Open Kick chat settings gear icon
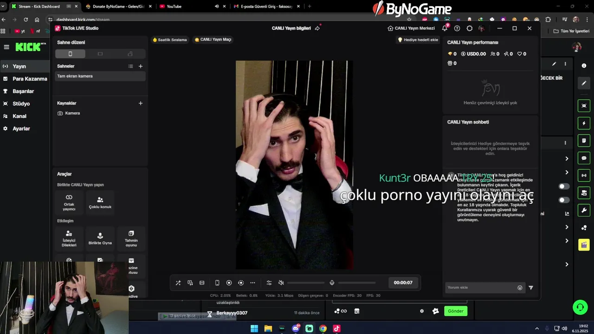The height and width of the screenshot is (334, 594). click(x=422, y=311)
